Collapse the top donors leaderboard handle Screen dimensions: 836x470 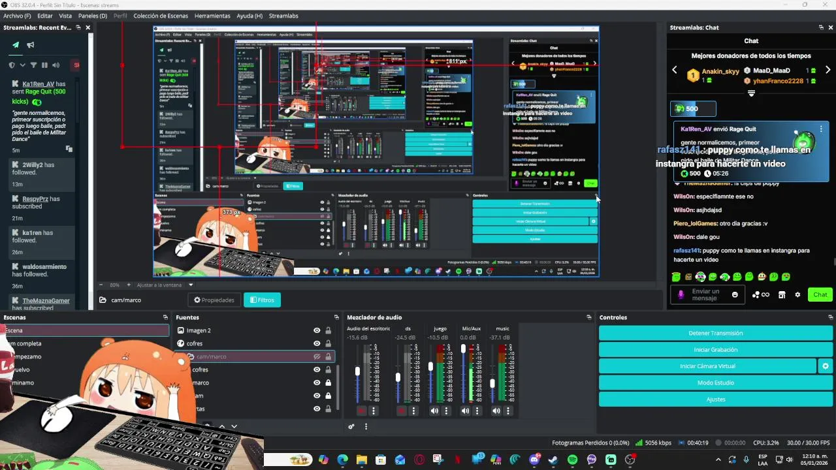[751, 93]
